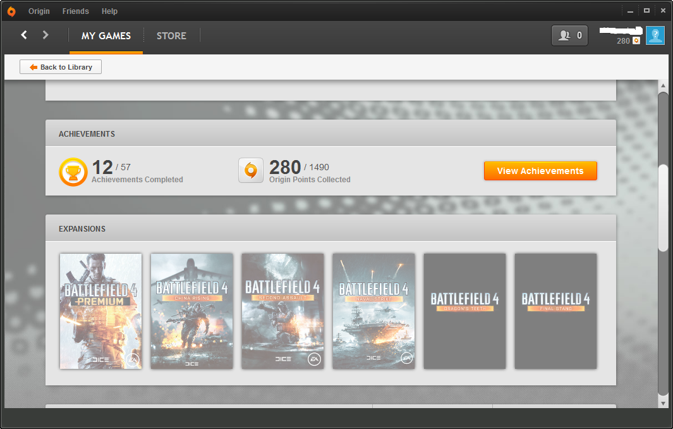Open the Battlefield 4 Final Stand expansion

click(555, 311)
